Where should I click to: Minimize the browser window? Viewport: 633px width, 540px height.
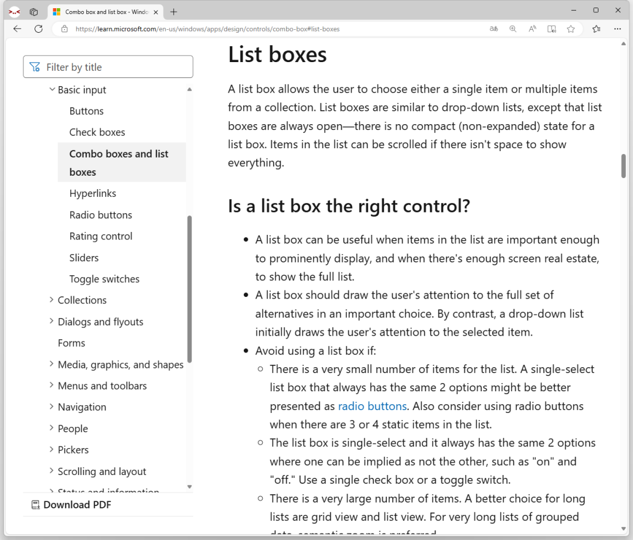click(574, 10)
